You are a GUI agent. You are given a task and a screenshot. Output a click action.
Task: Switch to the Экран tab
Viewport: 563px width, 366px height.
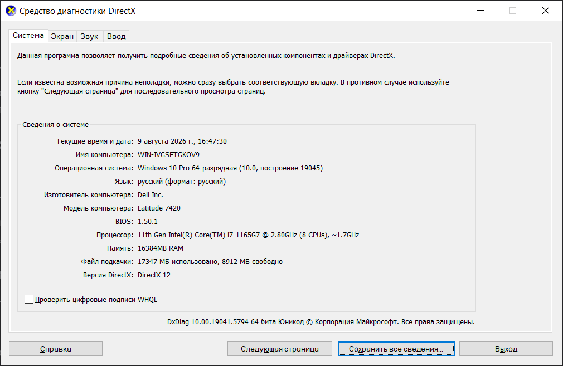click(x=62, y=36)
